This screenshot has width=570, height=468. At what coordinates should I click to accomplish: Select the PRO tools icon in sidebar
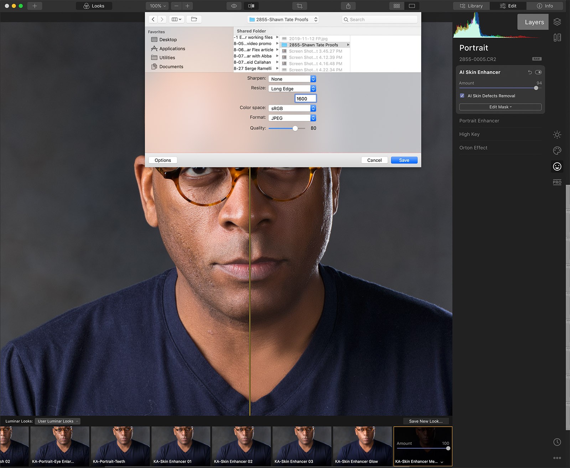tap(557, 182)
